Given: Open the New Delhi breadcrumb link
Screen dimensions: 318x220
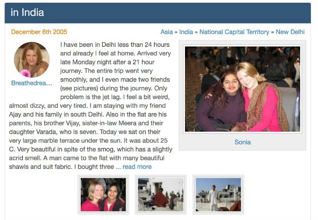Looking at the screenshot, I should (290, 32).
